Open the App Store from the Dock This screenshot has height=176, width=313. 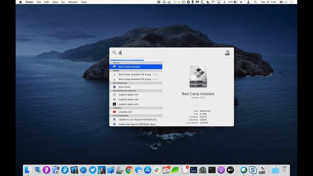click(x=148, y=170)
